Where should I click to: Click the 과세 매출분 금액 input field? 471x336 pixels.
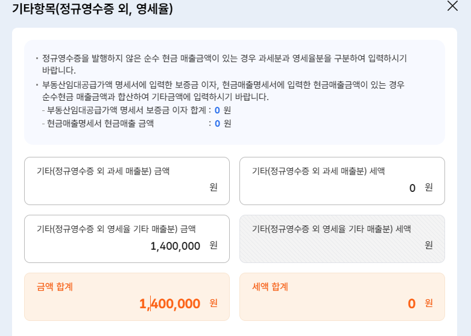point(118,188)
